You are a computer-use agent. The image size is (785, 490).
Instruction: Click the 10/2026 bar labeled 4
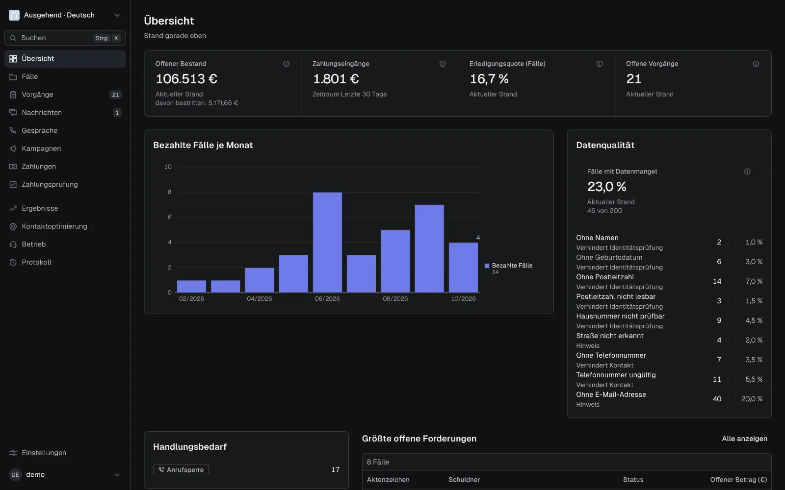coord(463,268)
